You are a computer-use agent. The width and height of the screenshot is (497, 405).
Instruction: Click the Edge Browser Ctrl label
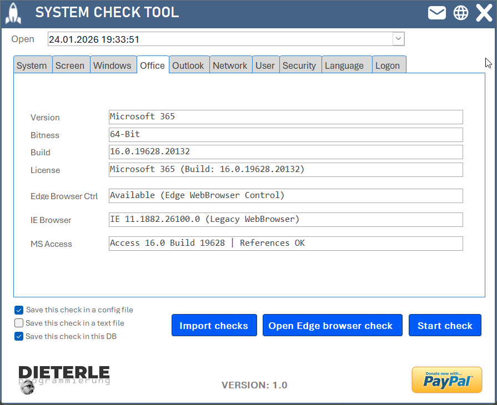click(64, 196)
